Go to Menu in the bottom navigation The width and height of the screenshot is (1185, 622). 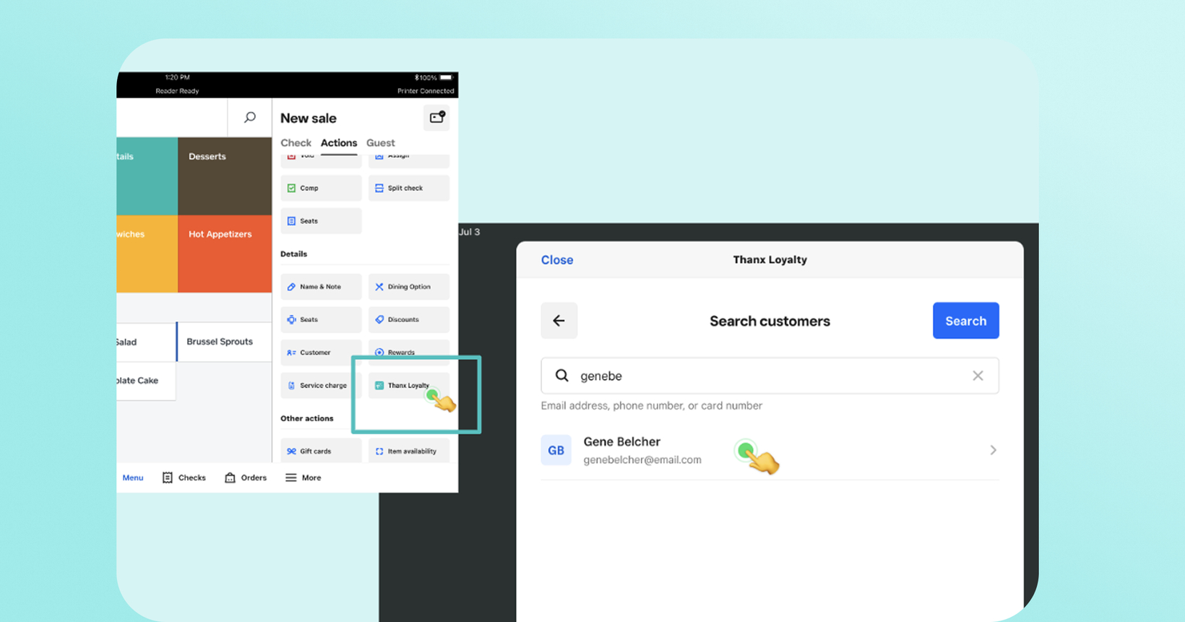click(133, 478)
